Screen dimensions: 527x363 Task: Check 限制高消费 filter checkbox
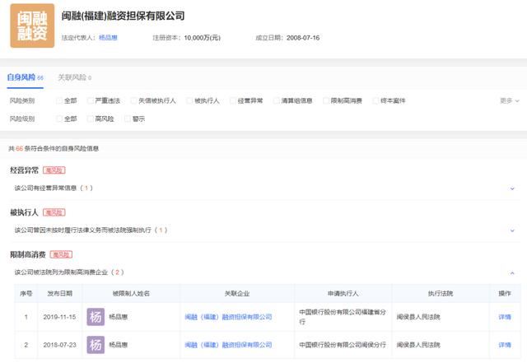pyautogui.click(x=326, y=100)
